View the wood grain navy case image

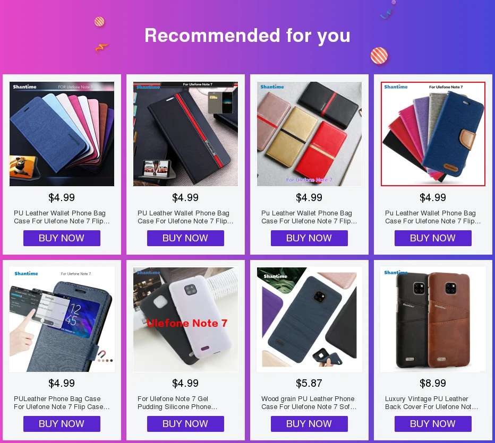tap(309, 320)
